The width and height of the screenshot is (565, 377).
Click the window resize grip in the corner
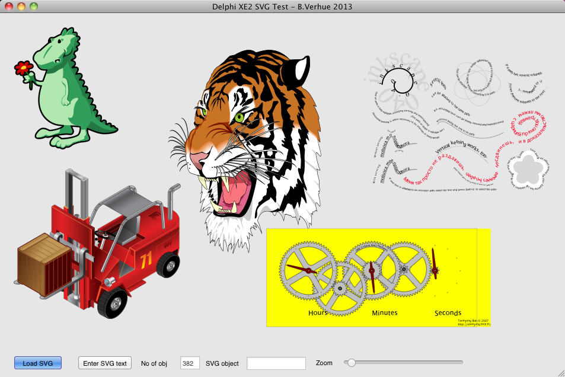(560, 372)
